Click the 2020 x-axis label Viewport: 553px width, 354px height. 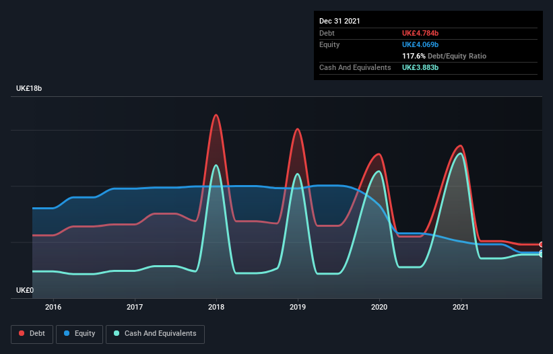click(379, 307)
